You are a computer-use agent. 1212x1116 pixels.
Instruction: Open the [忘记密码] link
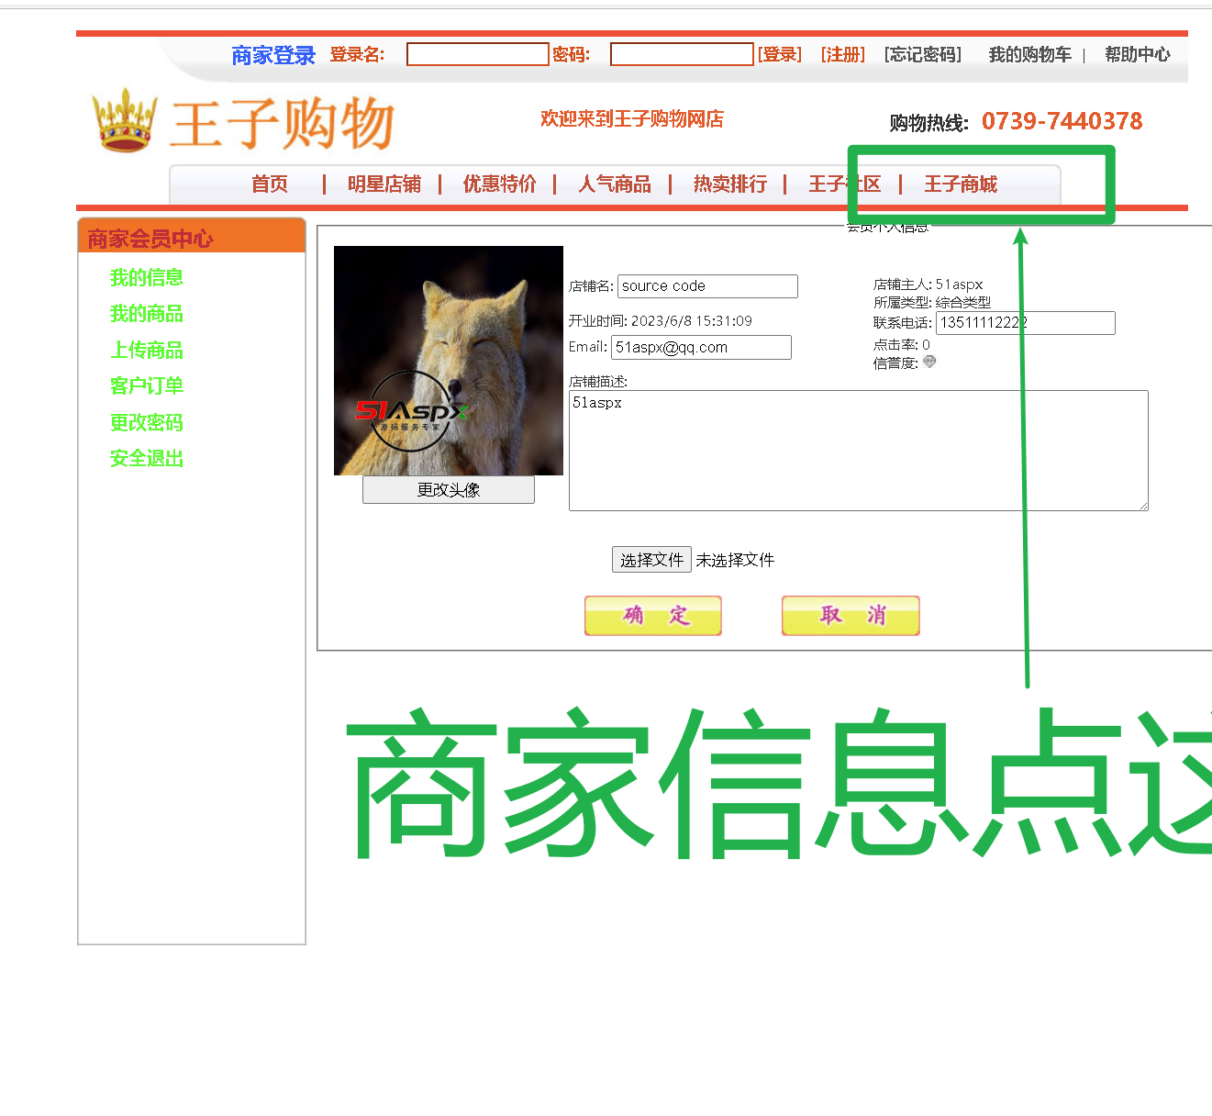click(923, 54)
